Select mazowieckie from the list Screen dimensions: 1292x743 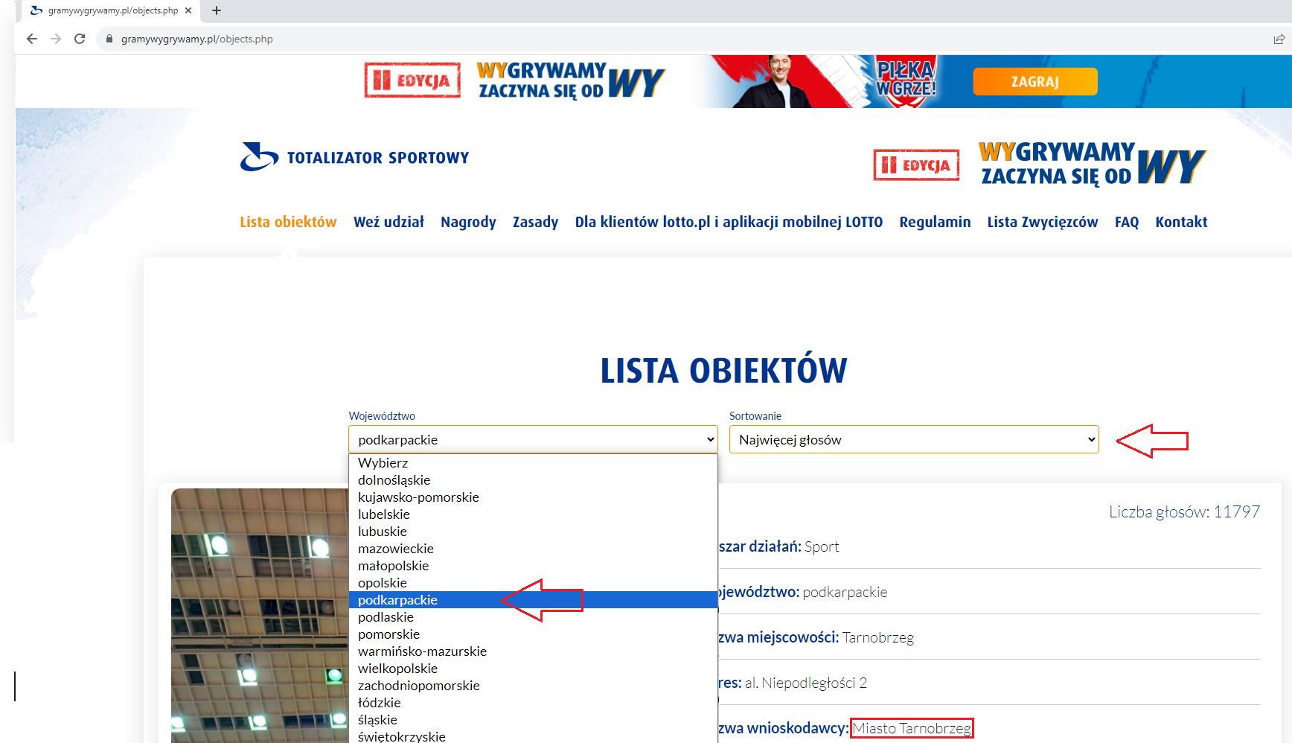pos(396,549)
